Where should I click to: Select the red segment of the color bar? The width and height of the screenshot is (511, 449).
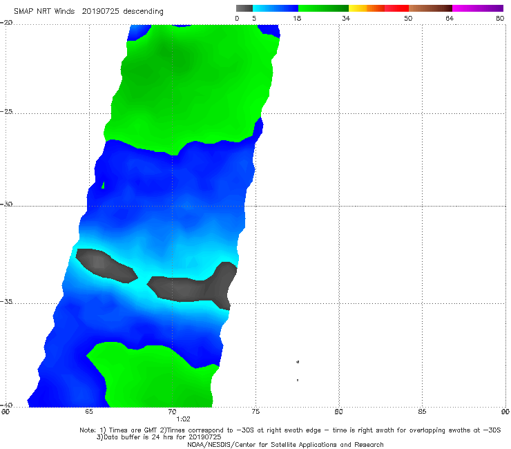point(396,8)
